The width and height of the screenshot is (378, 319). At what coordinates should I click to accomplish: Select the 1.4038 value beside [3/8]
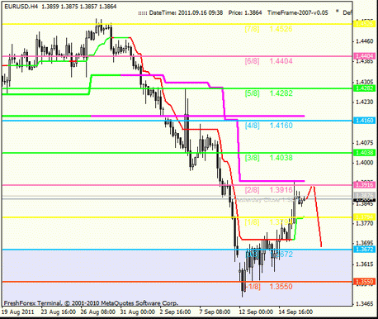click(x=281, y=158)
